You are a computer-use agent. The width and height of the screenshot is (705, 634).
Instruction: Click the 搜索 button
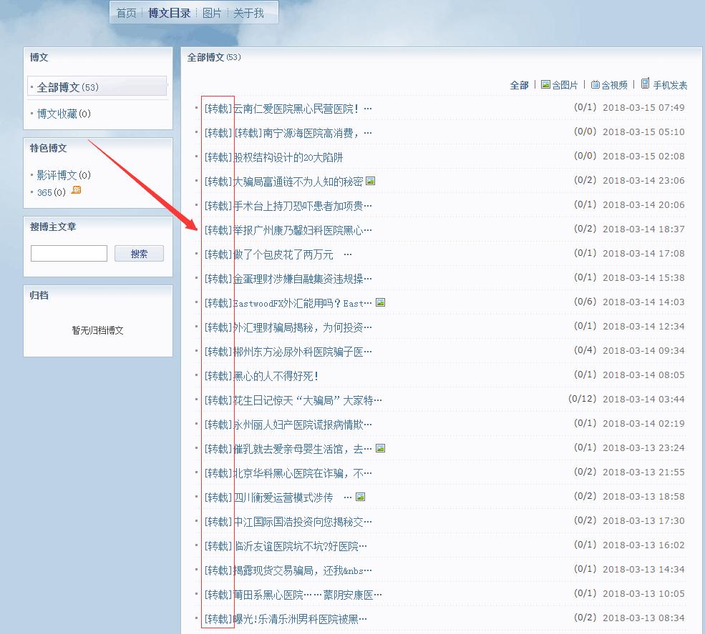(x=139, y=253)
